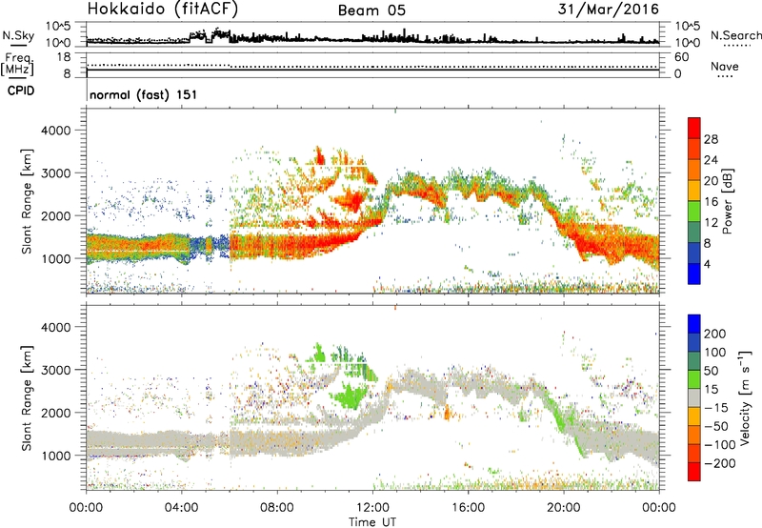Click the "Velocity [m s-1]" colorbar title
The image size is (762, 528).
tap(744, 397)
